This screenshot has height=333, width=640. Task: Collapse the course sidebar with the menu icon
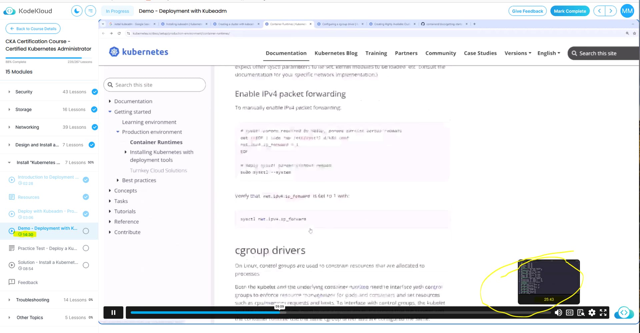pyautogui.click(x=90, y=11)
